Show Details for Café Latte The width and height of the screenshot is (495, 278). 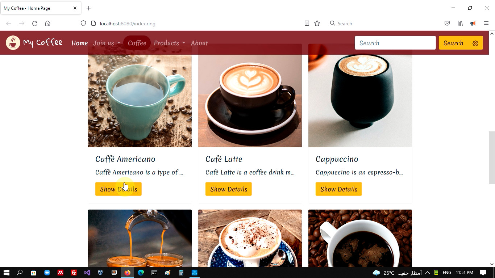229,189
